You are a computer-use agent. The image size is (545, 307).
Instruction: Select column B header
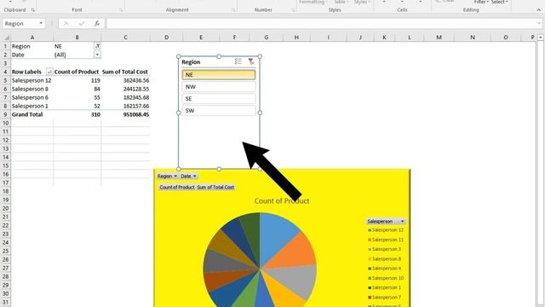(77, 38)
